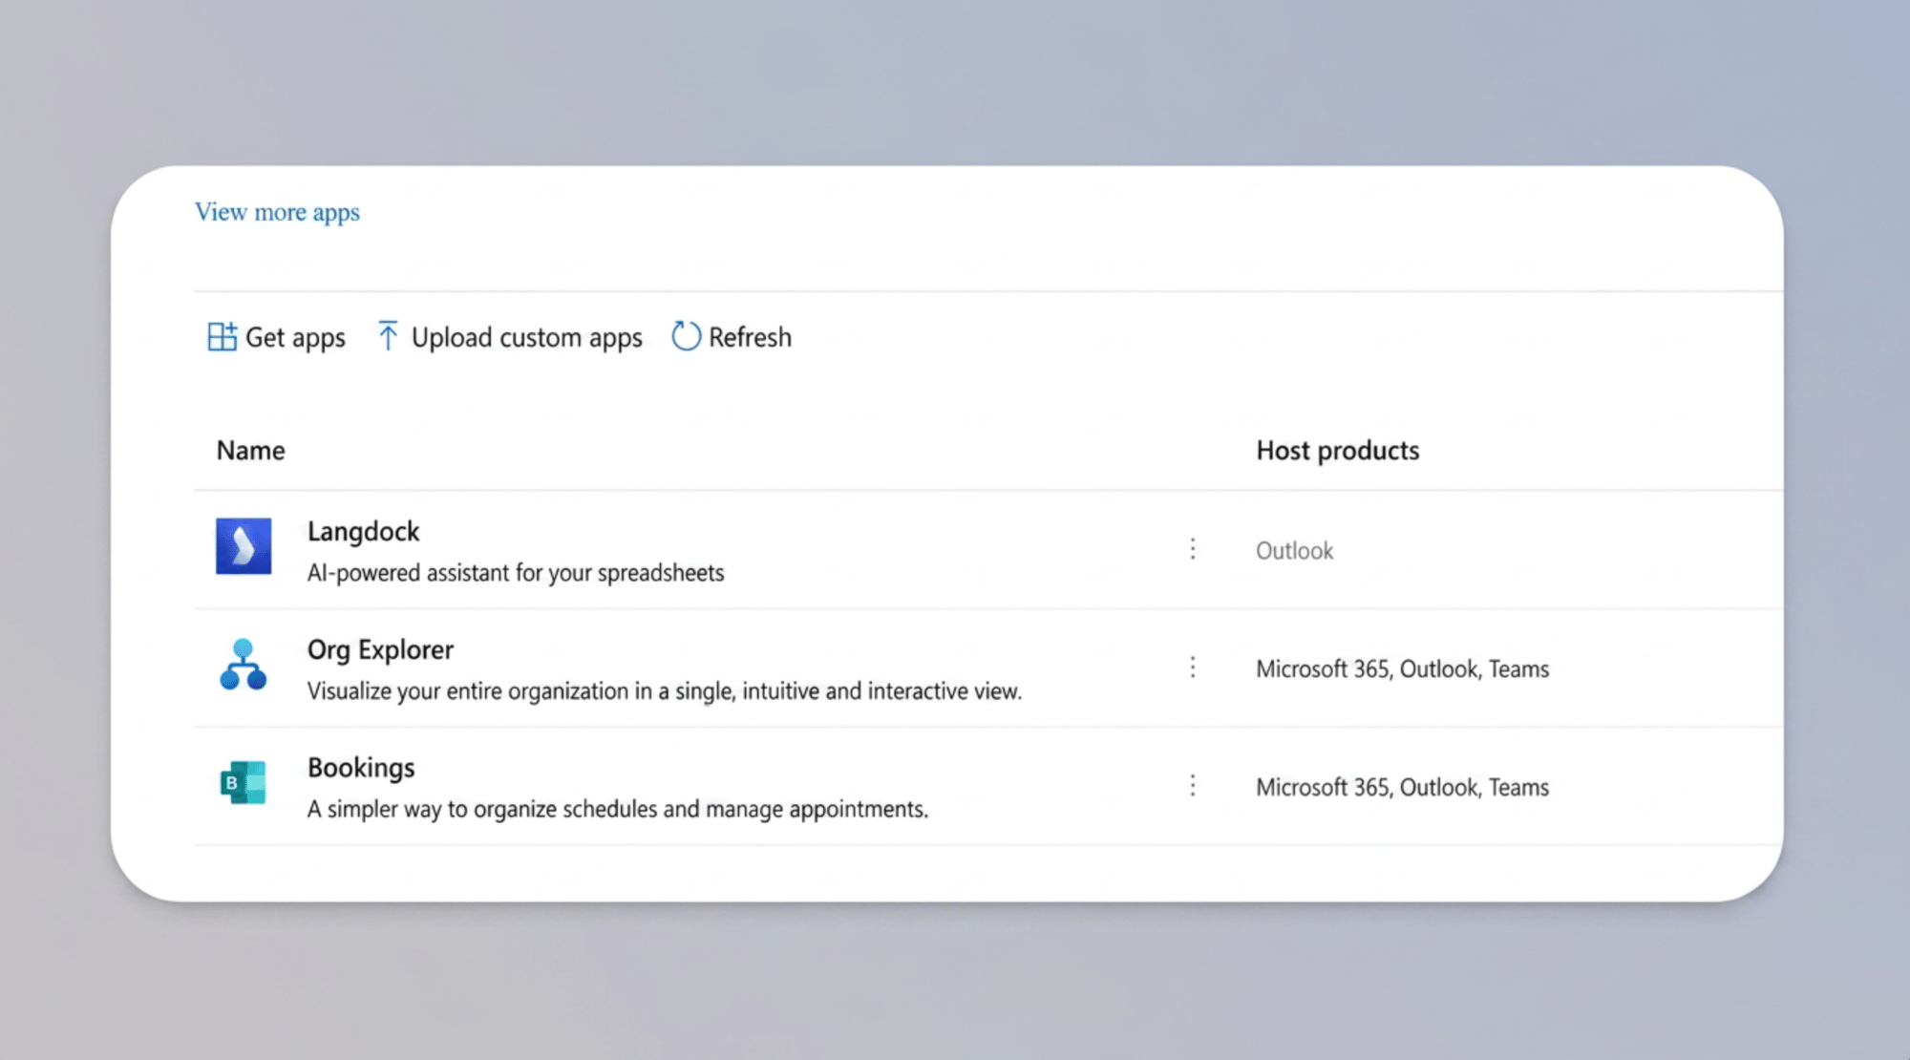
Task: Select the Org Explorer app name
Action: (x=380, y=650)
